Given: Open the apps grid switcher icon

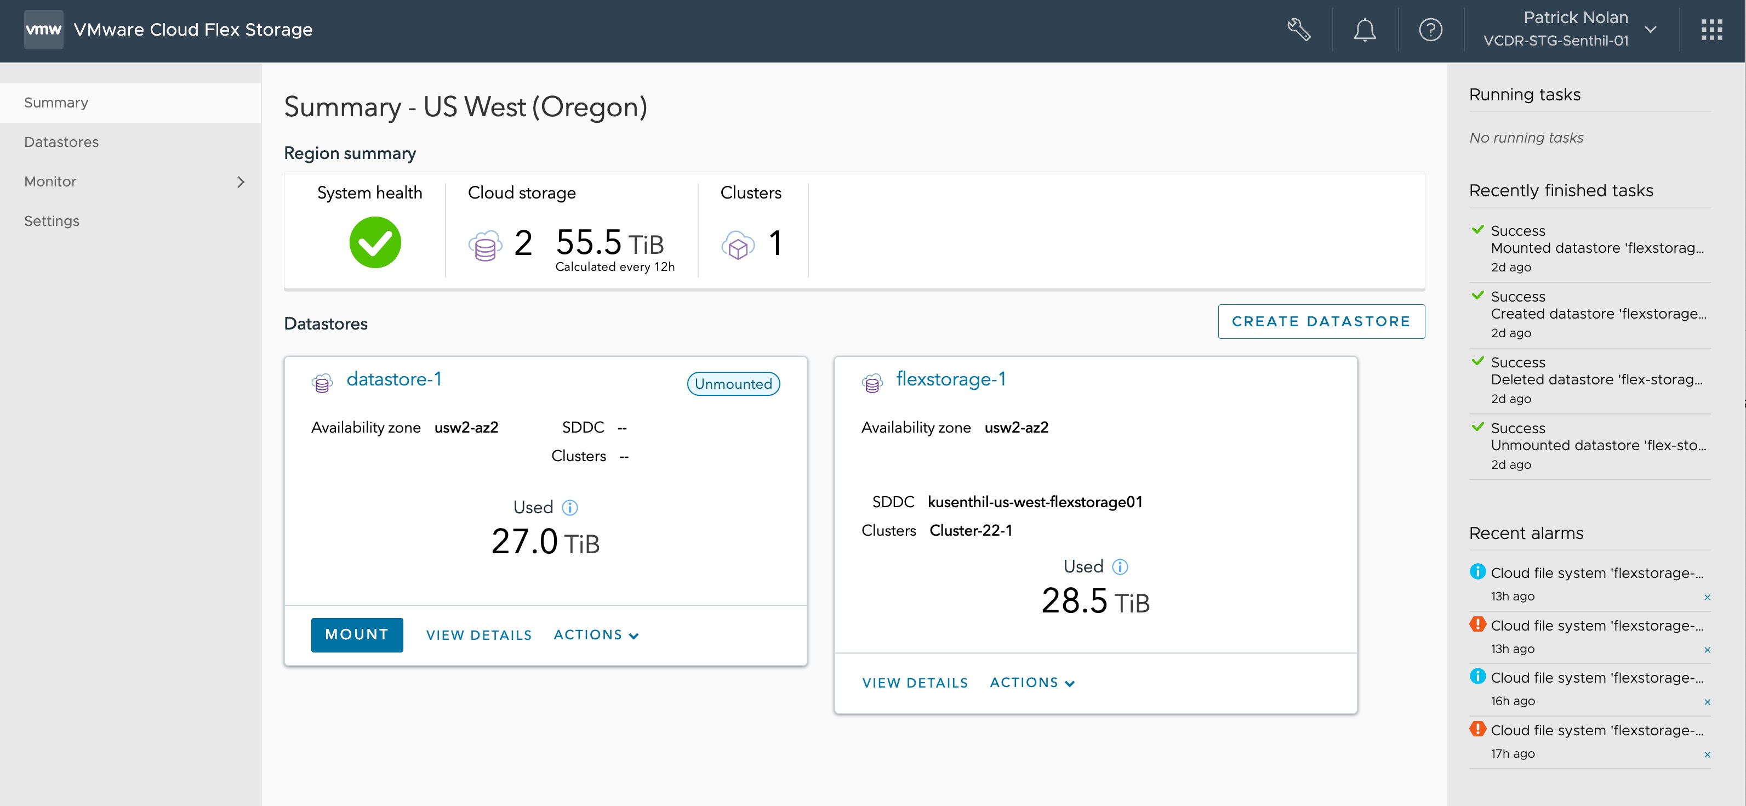Looking at the screenshot, I should tap(1711, 30).
